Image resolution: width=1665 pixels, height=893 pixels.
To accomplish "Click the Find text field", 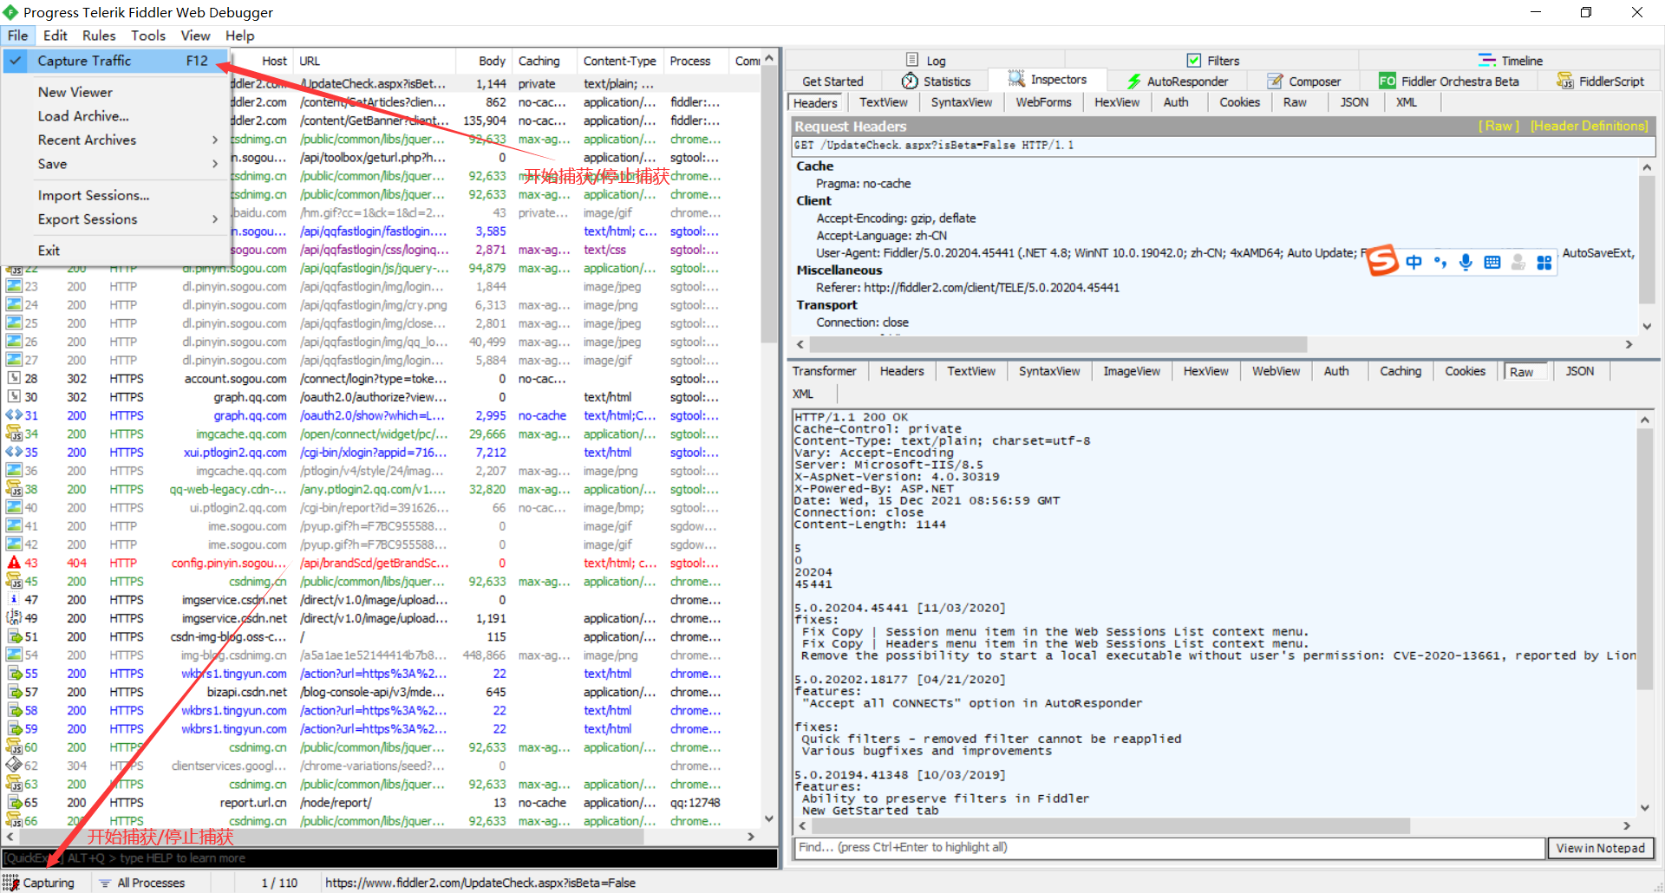I will (x=1170, y=848).
